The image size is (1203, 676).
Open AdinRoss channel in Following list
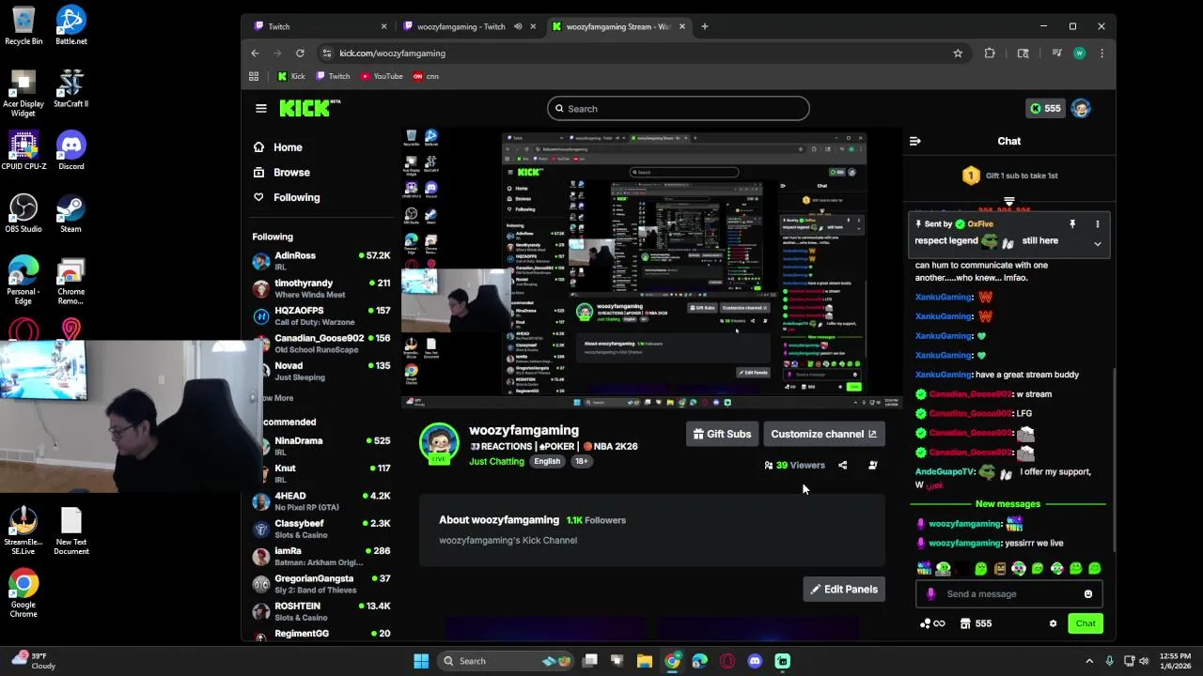(320, 261)
